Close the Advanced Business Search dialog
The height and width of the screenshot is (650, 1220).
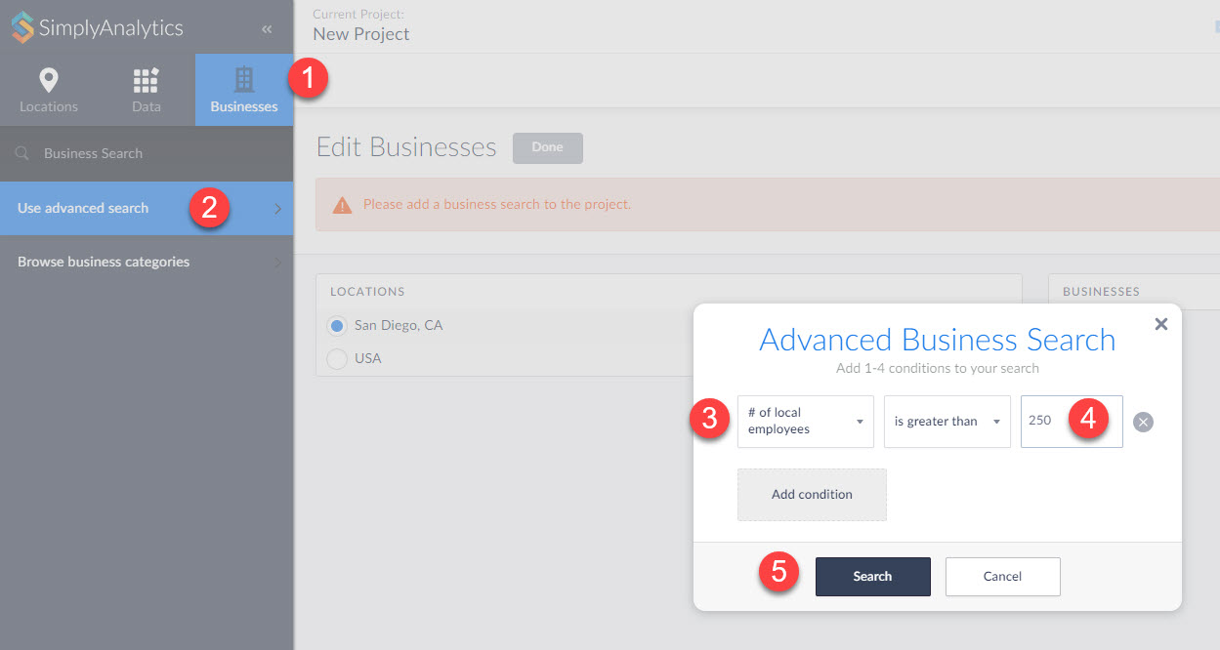click(1160, 324)
